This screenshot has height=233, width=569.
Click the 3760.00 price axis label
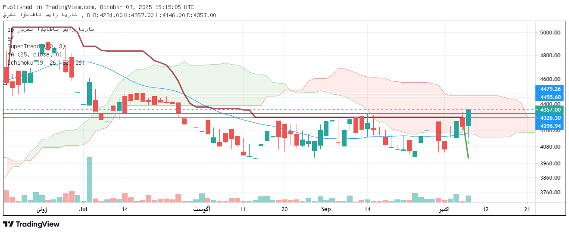tap(550, 193)
